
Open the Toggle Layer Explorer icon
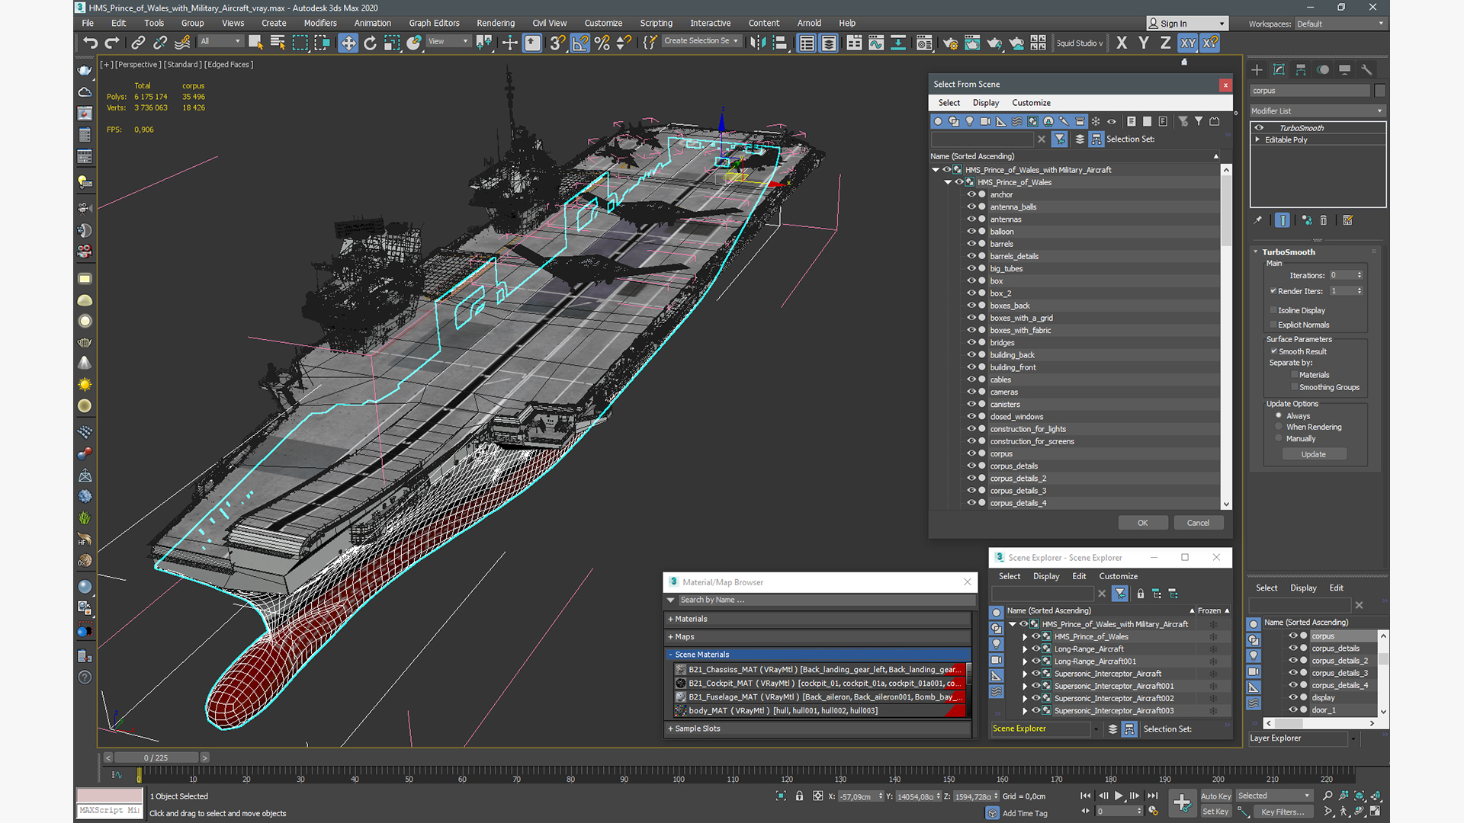(829, 43)
